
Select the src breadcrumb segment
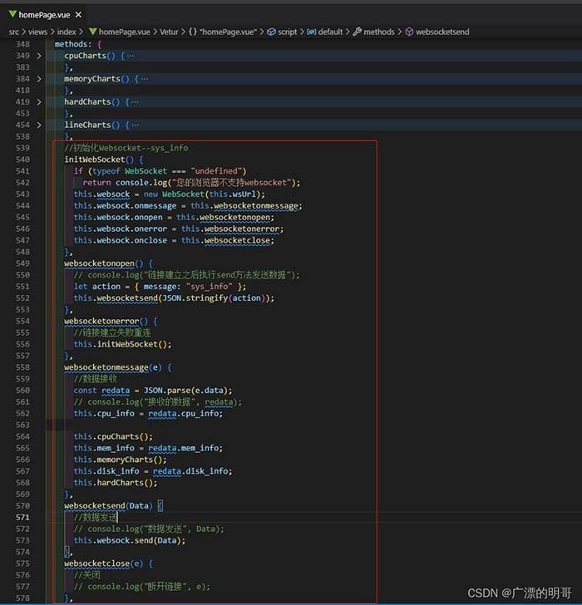(14, 32)
